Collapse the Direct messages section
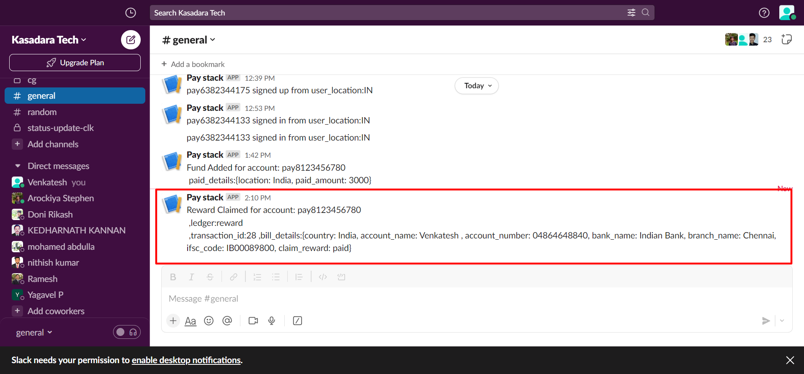804x374 pixels. point(18,166)
